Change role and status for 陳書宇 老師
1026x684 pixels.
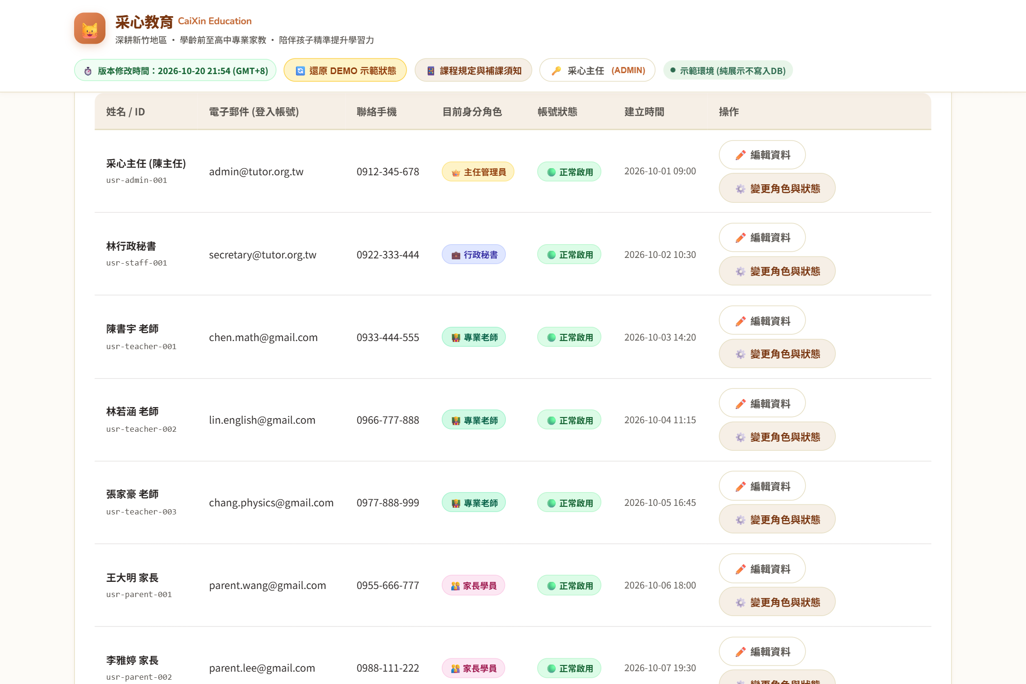777,354
